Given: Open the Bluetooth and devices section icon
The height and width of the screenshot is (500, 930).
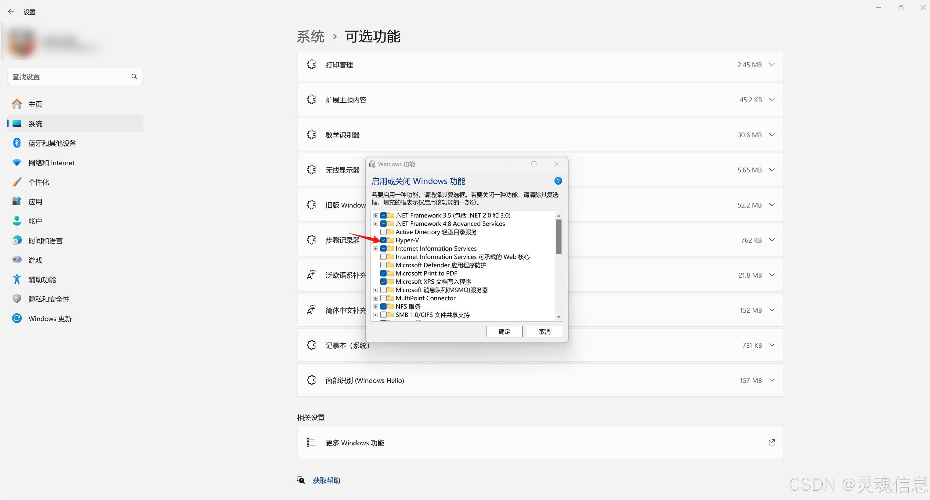Looking at the screenshot, I should click(x=16, y=143).
